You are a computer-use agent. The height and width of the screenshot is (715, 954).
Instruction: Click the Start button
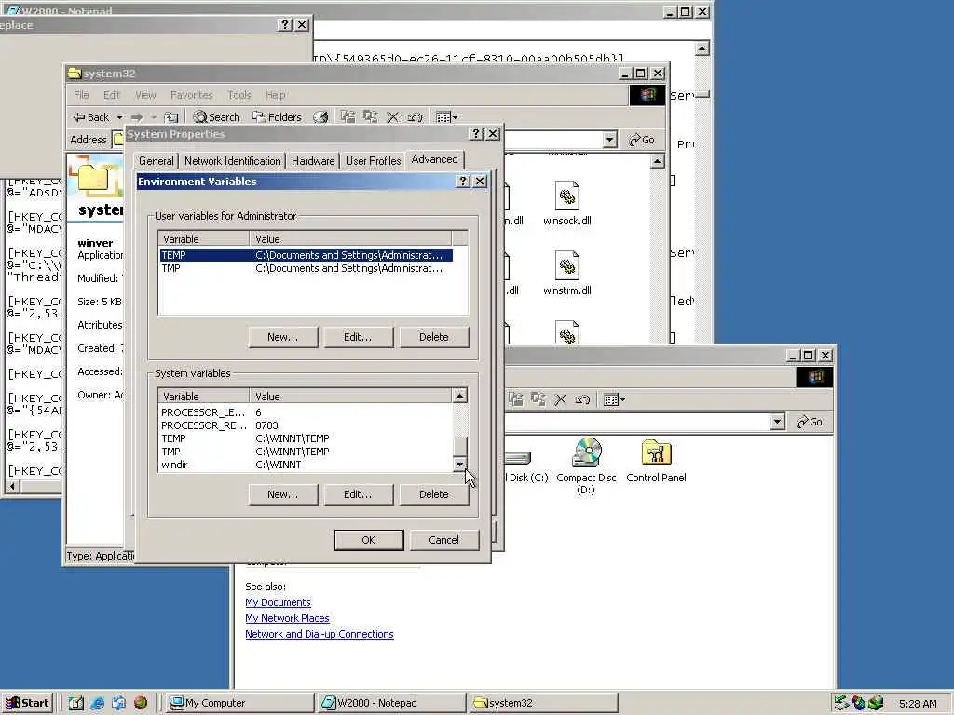tap(28, 703)
